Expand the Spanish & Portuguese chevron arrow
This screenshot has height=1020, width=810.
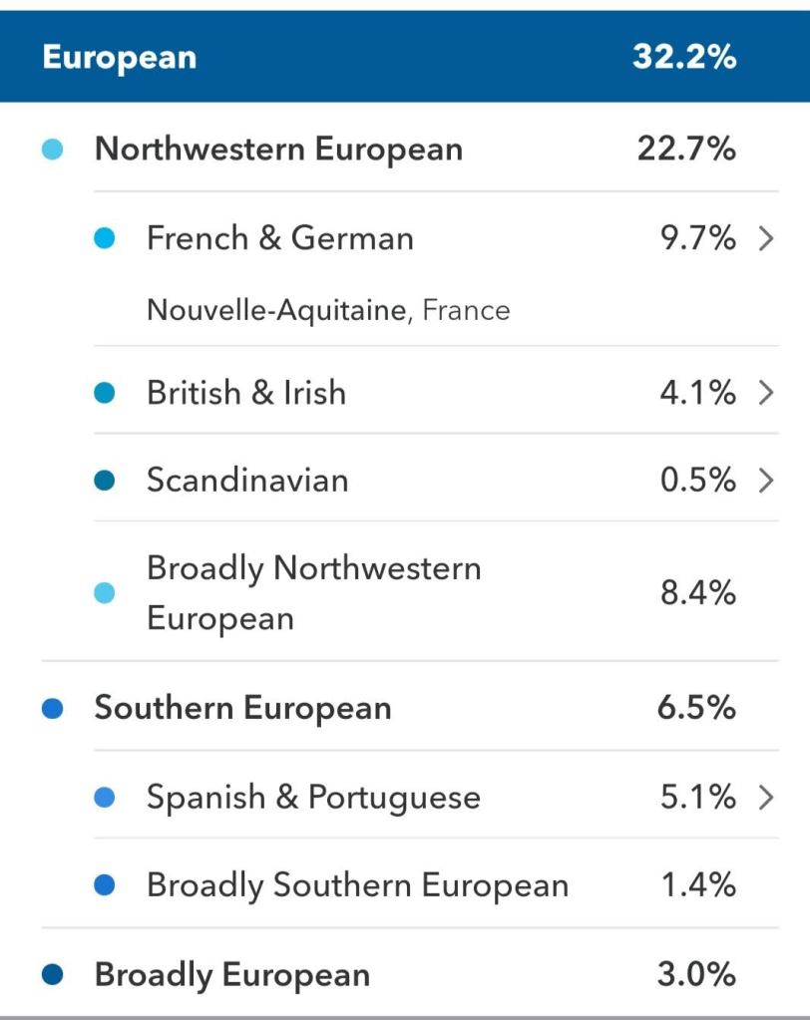[766, 798]
